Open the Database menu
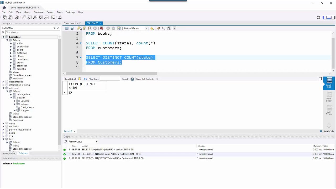This screenshot has width=336, height=189. [x=39, y=12]
